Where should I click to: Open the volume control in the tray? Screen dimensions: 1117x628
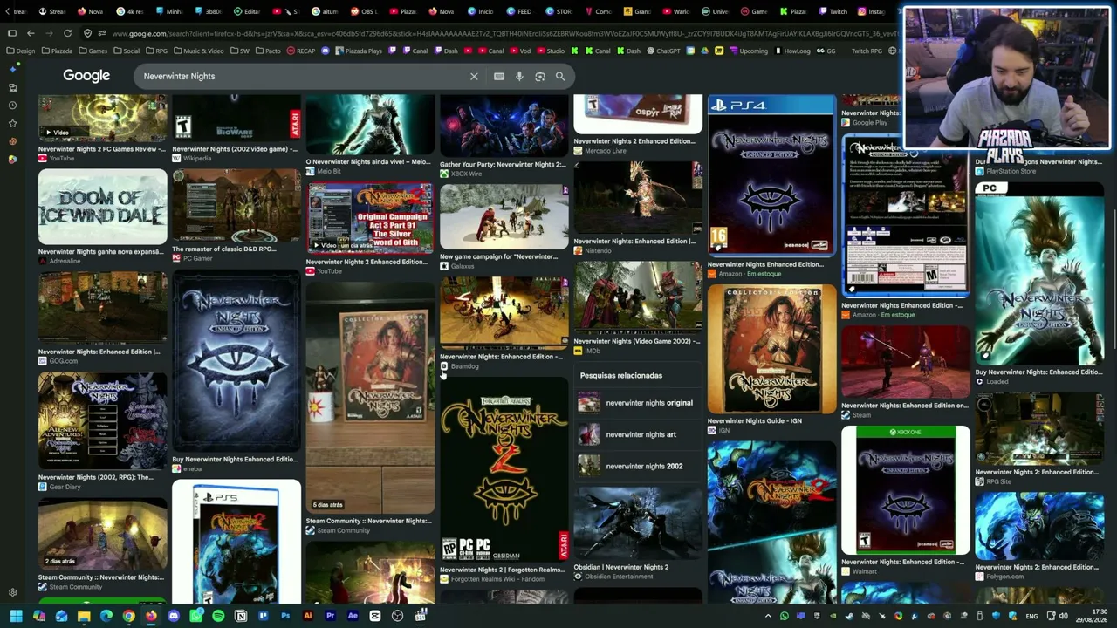1063,617
